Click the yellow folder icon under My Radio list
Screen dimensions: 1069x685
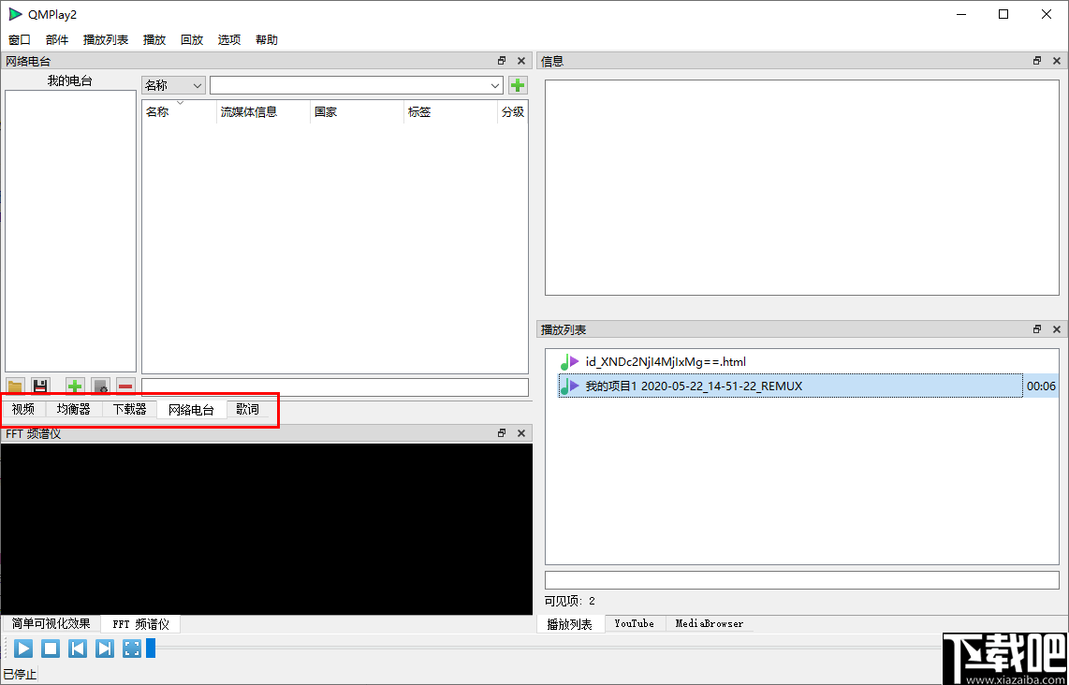point(15,386)
